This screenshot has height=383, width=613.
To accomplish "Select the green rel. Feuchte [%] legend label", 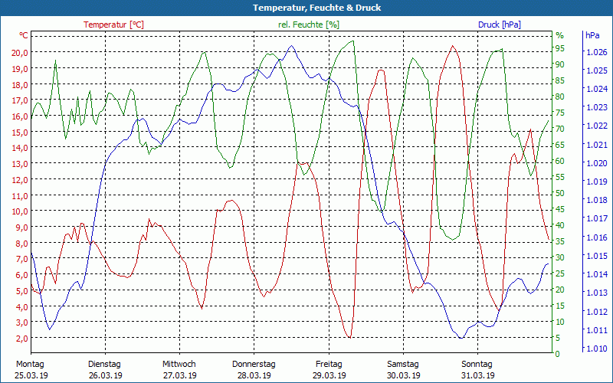I will pyautogui.click(x=310, y=25).
